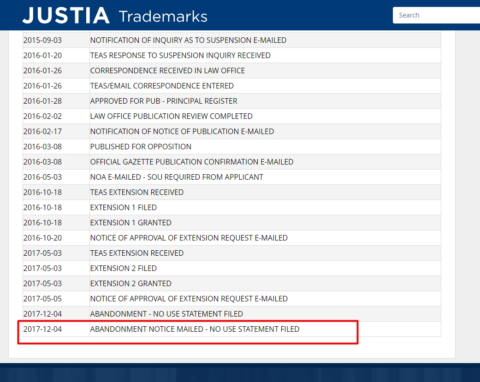Select 'PUBLISHED FOR OPPOSITION' entry
Screen dimensions: 480x382
pyautogui.click(x=141, y=147)
